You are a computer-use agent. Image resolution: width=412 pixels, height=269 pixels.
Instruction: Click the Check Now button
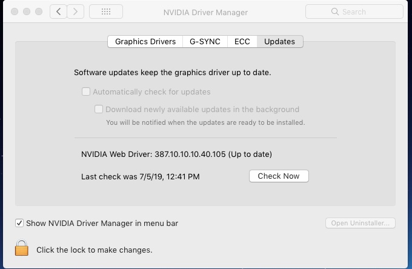point(279,176)
